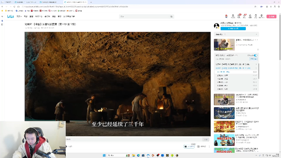The image size is (281, 158).
Task: Open the creation center lightbulb icon
Action: point(262,16)
